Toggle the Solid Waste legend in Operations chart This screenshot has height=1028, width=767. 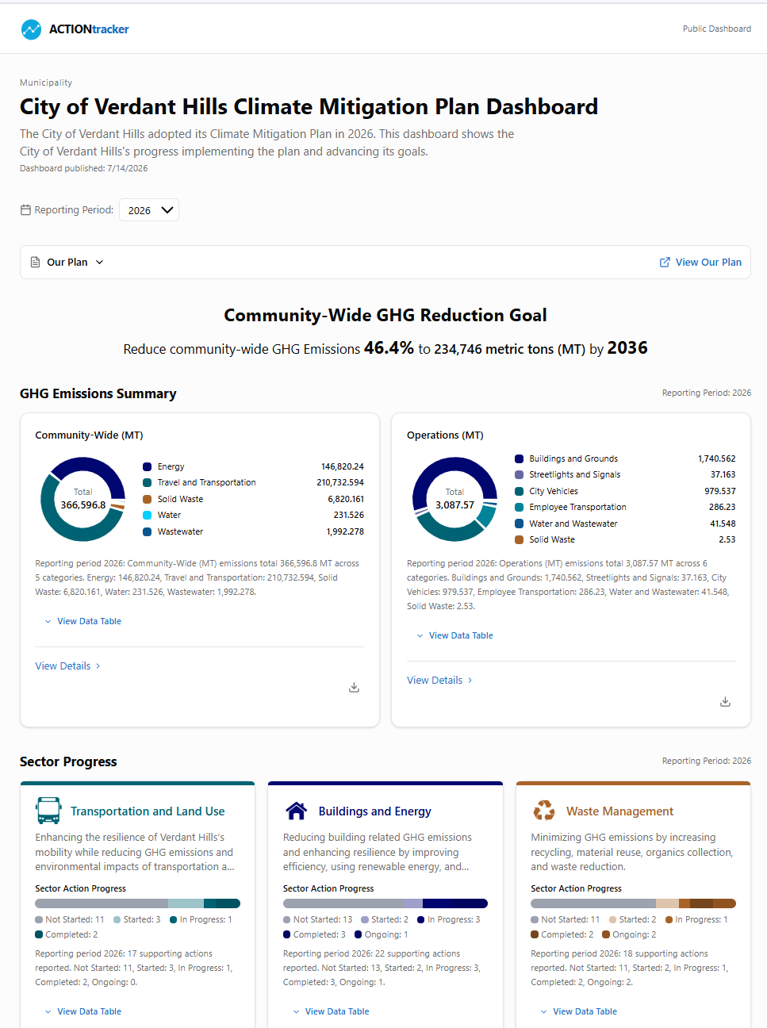coord(545,539)
